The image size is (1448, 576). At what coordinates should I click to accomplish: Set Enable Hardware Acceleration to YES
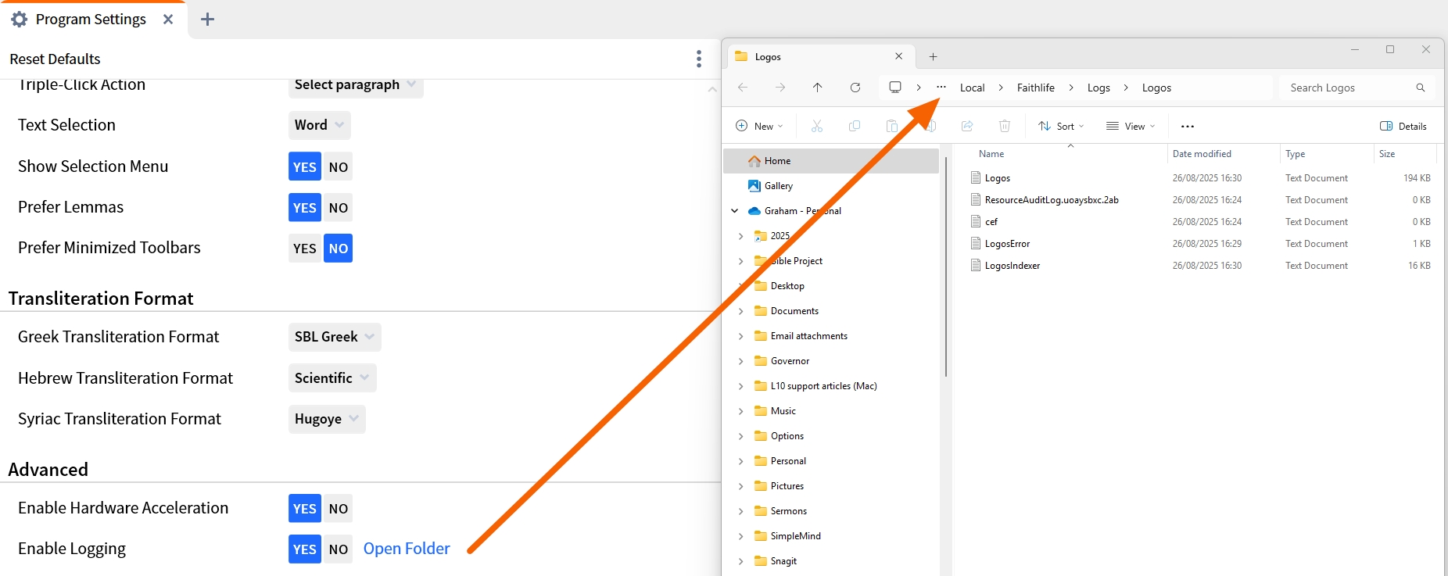(x=305, y=508)
